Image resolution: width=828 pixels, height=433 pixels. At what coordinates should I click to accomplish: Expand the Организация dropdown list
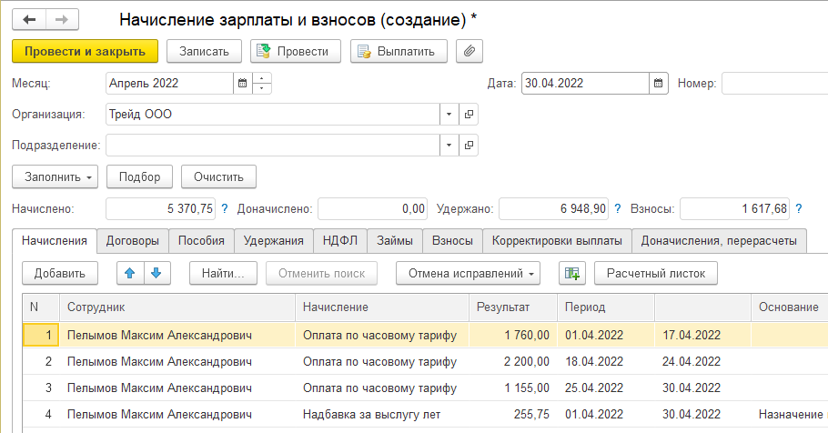(x=449, y=115)
